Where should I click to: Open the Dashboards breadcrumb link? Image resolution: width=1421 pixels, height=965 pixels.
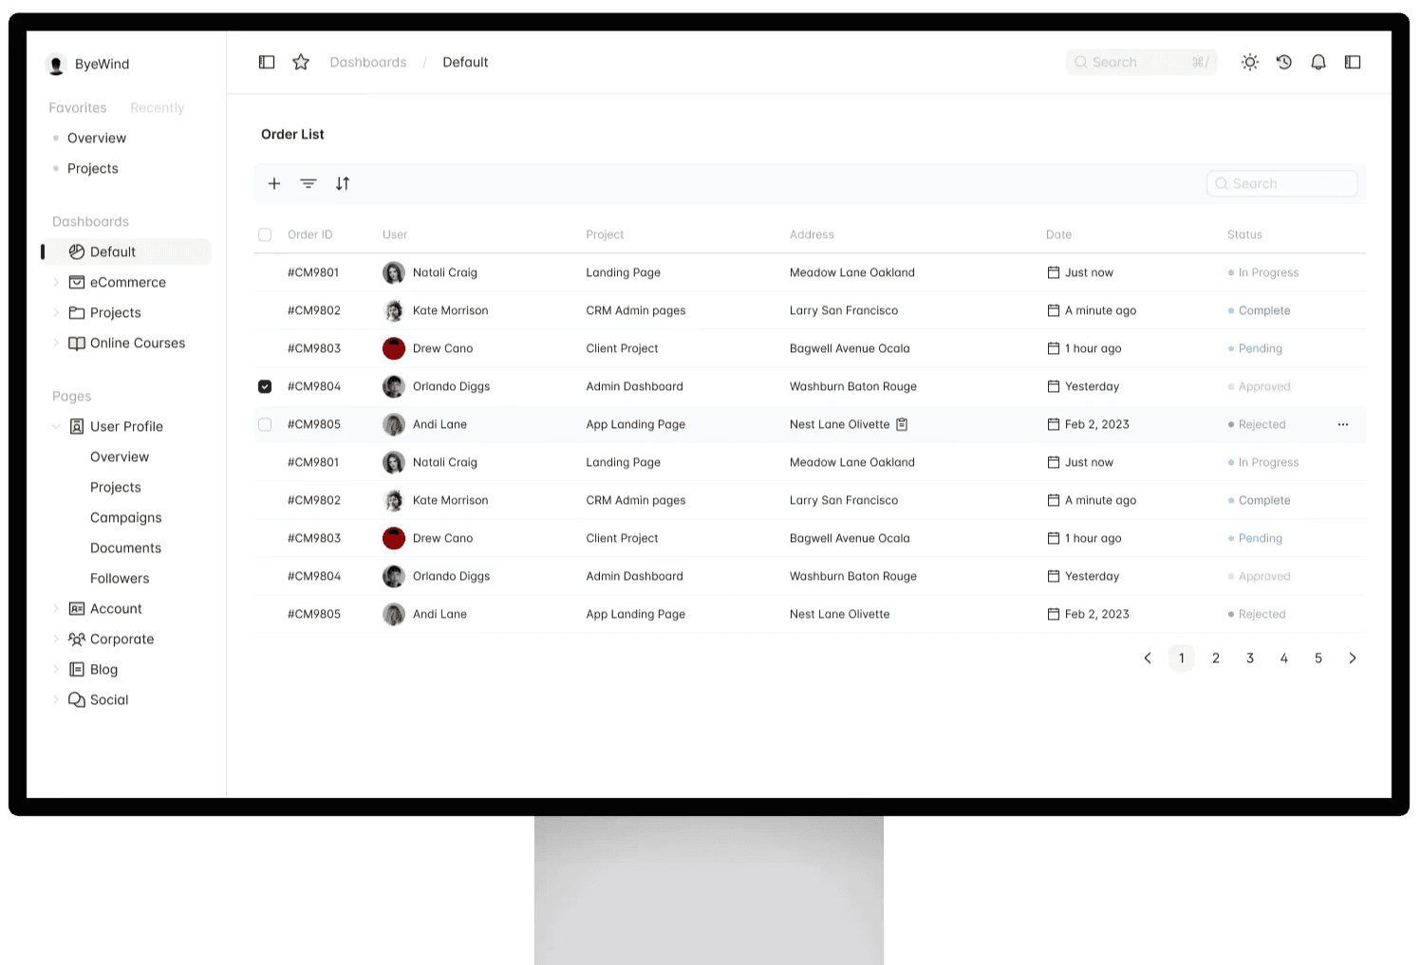click(x=368, y=62)
